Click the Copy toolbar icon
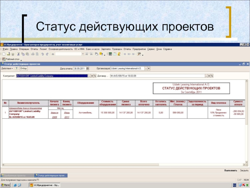 (x=23, y=54)
